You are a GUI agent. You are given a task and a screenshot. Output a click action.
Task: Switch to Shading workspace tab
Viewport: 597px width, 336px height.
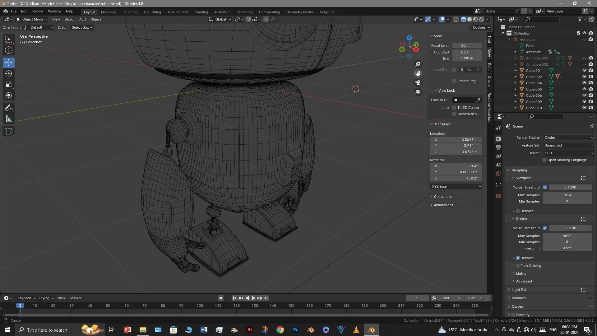click(201, 12)
